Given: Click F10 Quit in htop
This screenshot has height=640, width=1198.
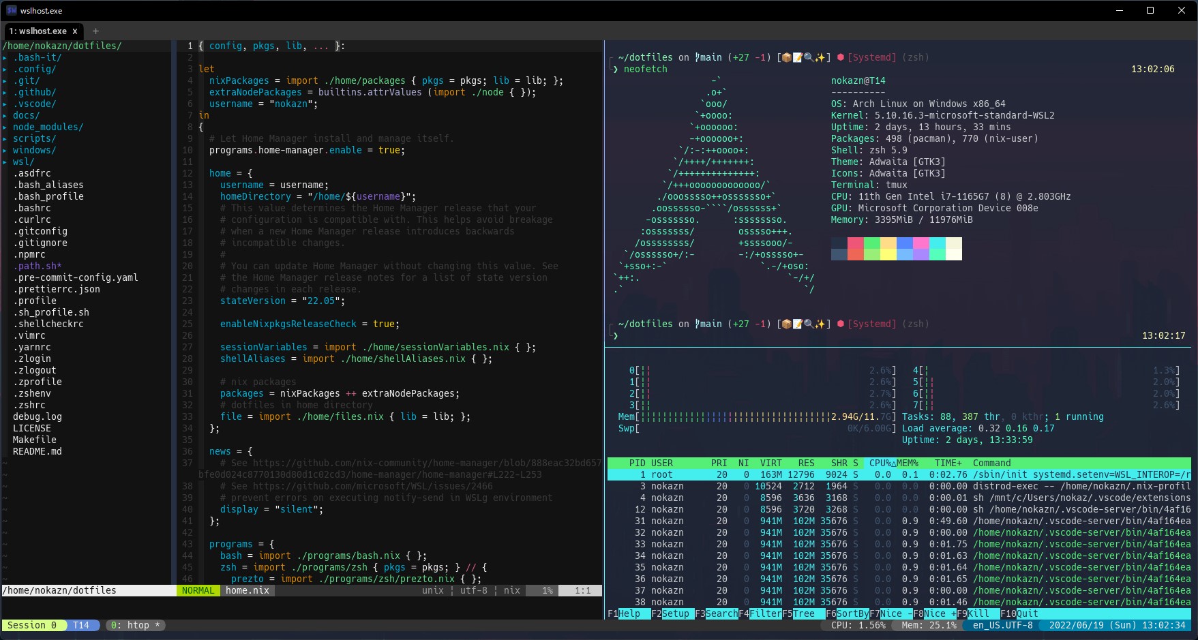Looking at the screenshot, I should (x=1019, y=613).
